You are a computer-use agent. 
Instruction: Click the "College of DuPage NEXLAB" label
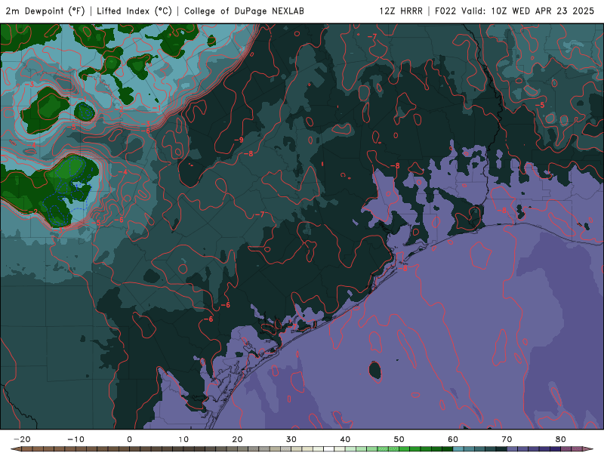tap(244, 11)
